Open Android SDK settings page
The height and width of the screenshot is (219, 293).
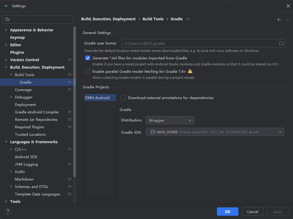pyautogui.click(x=26, y=157)
